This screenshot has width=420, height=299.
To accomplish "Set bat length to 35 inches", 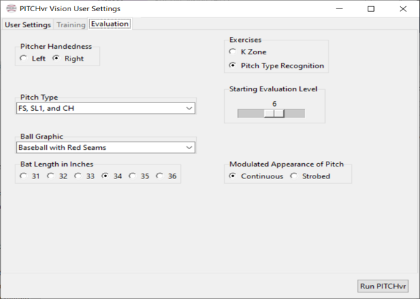I will click(133, 176).
